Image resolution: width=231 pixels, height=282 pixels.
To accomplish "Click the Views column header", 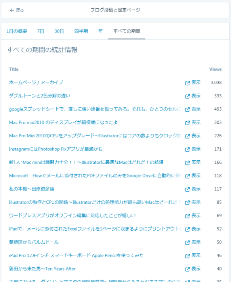I will pos(216,69).
